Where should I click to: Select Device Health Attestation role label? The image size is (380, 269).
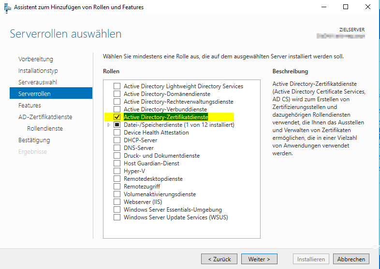(x=156, y=133)
